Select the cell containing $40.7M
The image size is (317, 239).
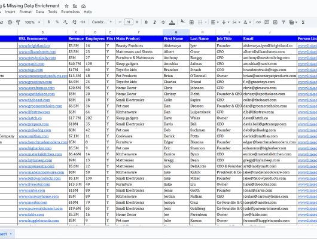point(76,64)
